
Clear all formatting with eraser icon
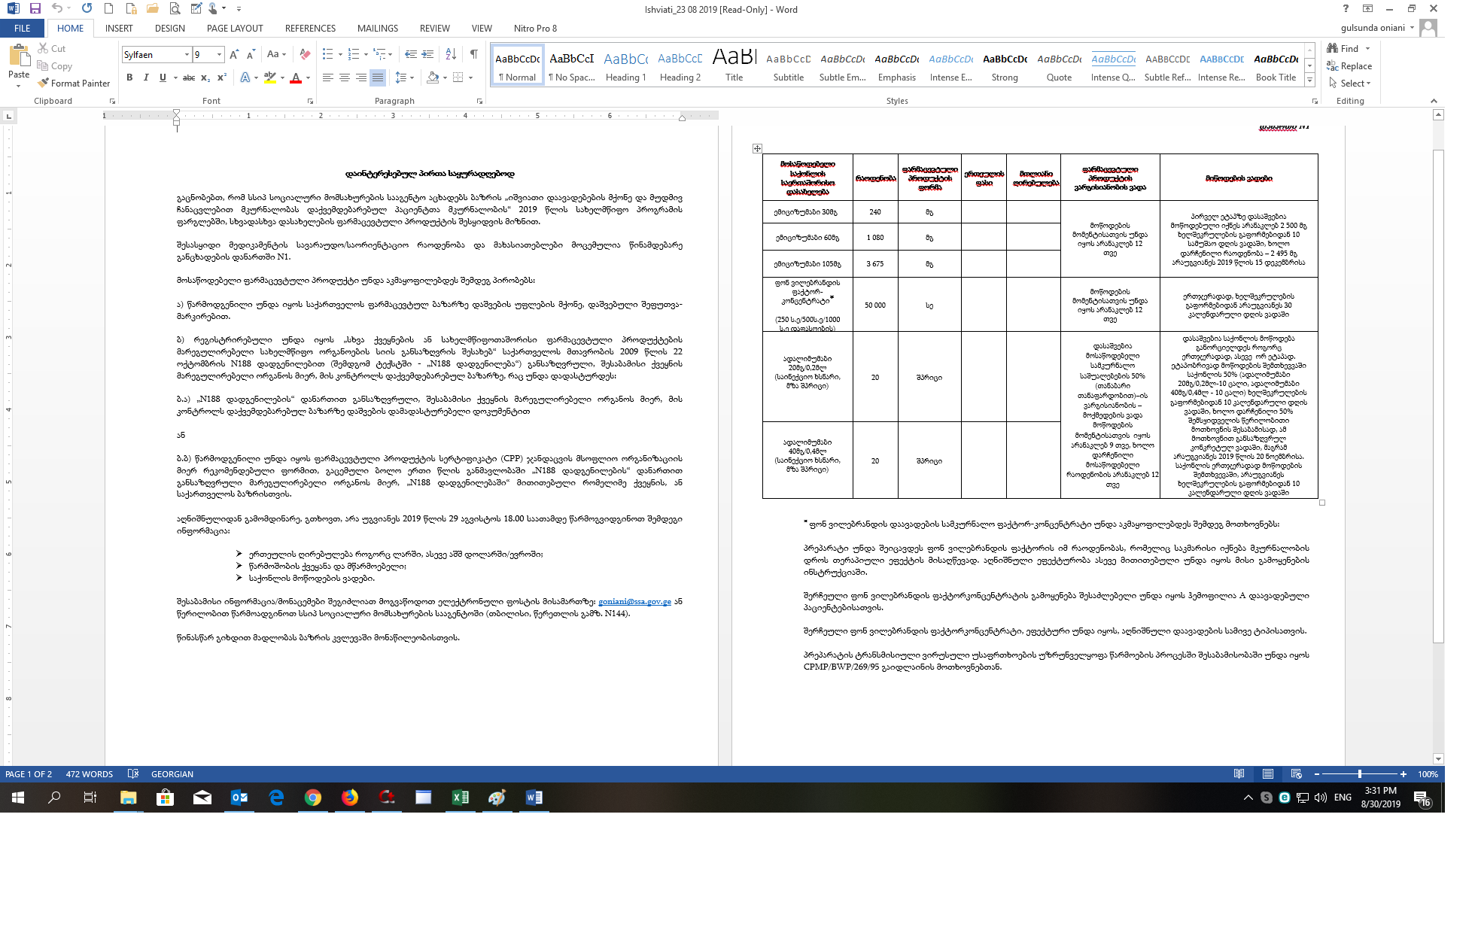tap(305, 54)
